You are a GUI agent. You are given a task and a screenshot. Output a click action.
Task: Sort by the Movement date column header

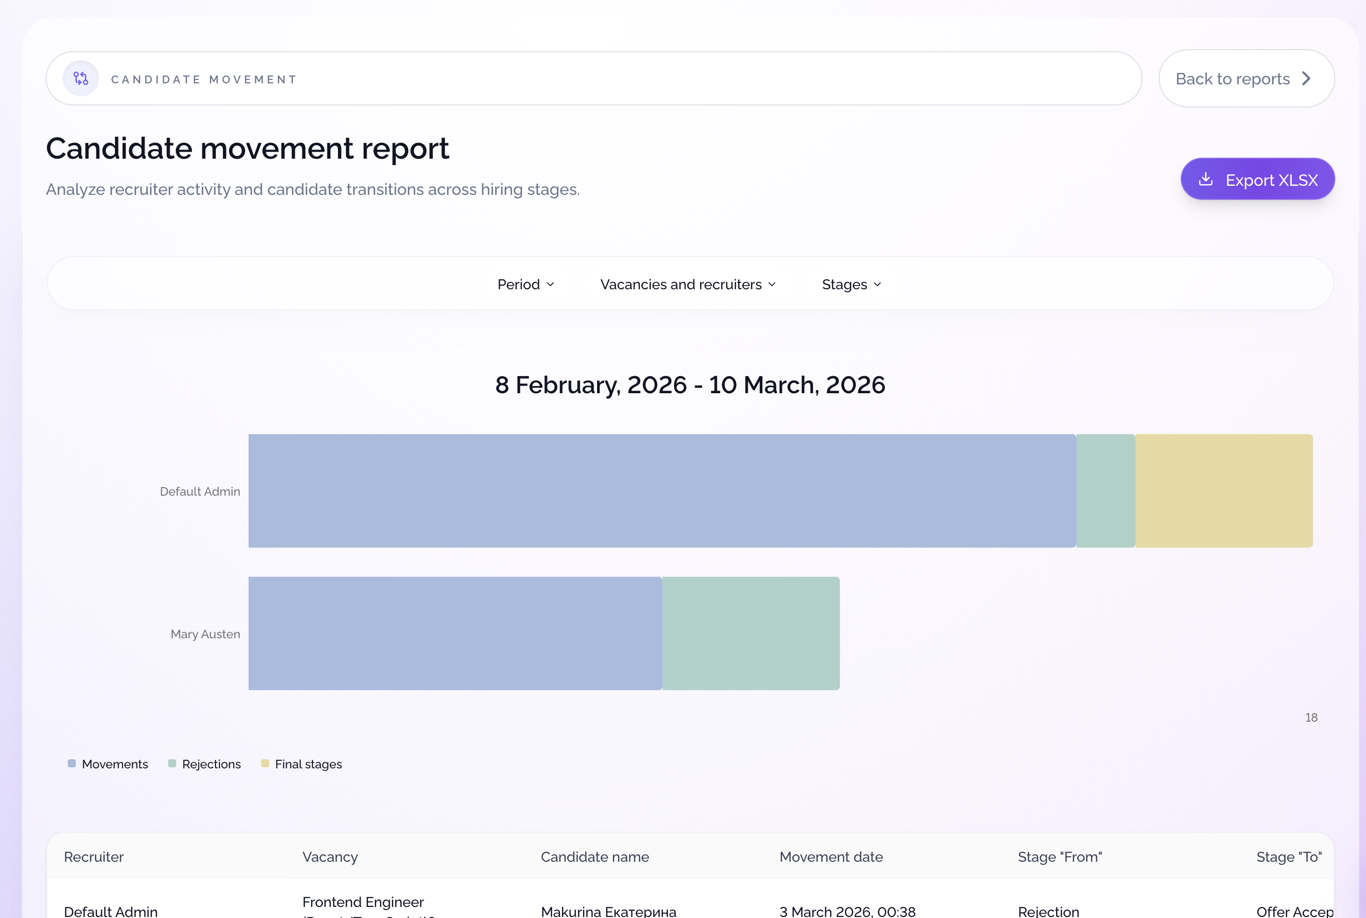(831, 857)
